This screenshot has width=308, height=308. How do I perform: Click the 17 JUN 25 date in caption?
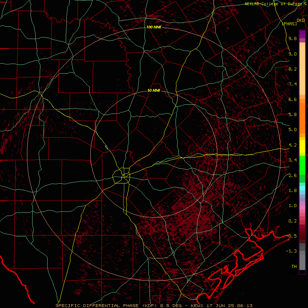(221, 306)
